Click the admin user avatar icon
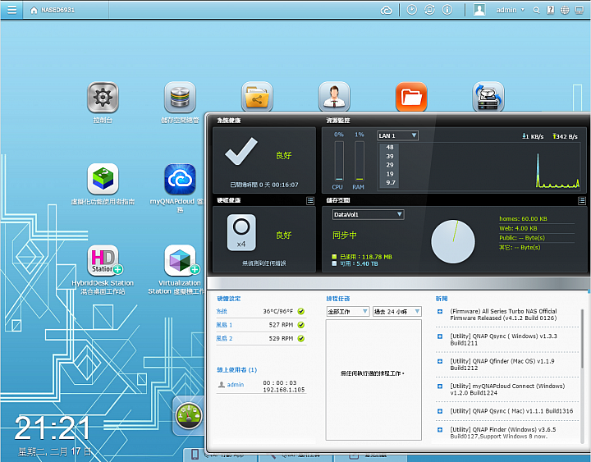The image size is (591, 462). [x=479, y=10]
